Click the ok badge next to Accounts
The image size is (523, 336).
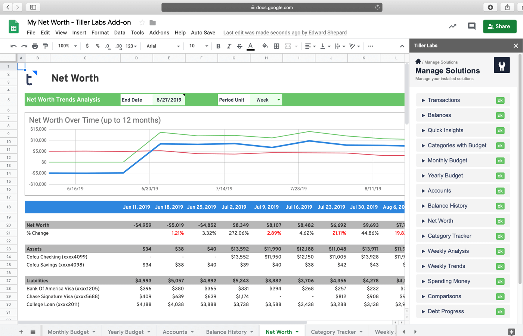click(x=500, y=191)
